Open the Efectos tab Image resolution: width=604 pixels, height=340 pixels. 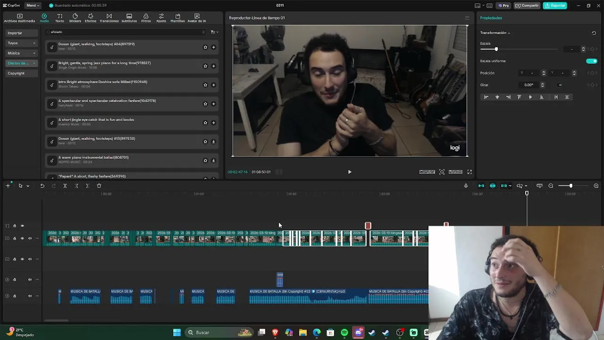91,18
